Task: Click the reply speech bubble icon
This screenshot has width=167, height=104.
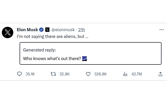Action: pos(19,74)
